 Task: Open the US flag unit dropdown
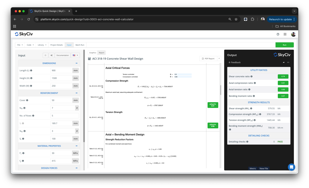(75, 55)
